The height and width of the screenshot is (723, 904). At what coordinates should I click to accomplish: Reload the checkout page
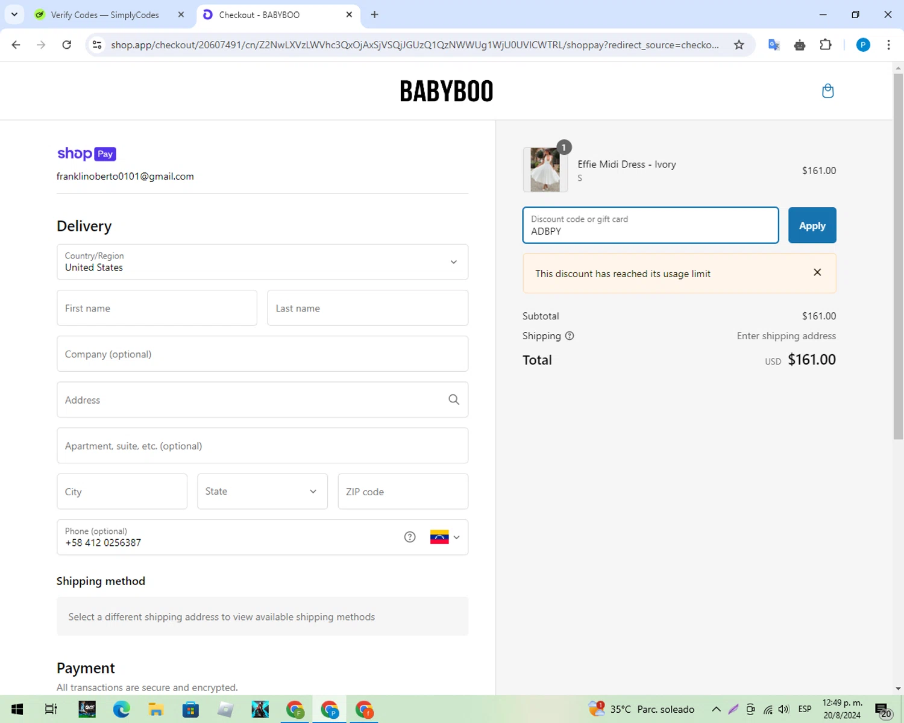click(67, 45)
